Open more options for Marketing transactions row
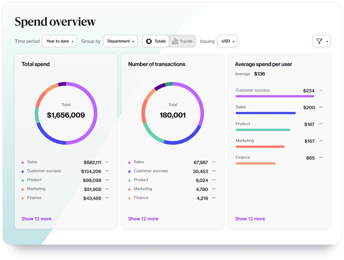This screenshot has width=344, height=260. (x=214, y=189)
